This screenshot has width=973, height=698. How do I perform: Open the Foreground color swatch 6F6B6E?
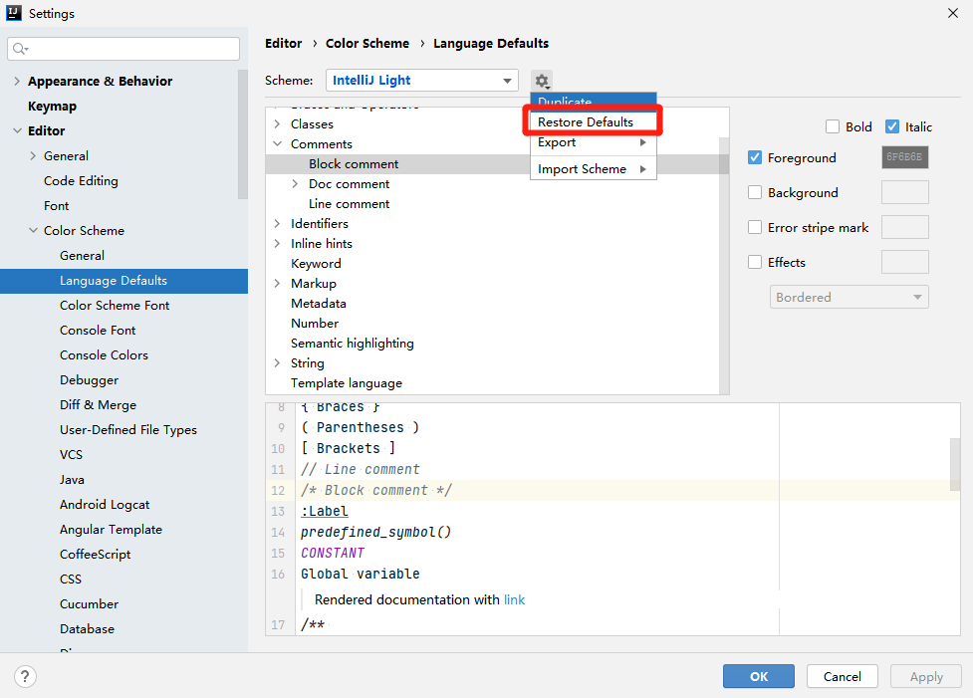(x=904, y=157)
